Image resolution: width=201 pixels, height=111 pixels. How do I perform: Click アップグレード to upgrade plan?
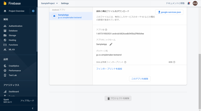coord(27,101)
